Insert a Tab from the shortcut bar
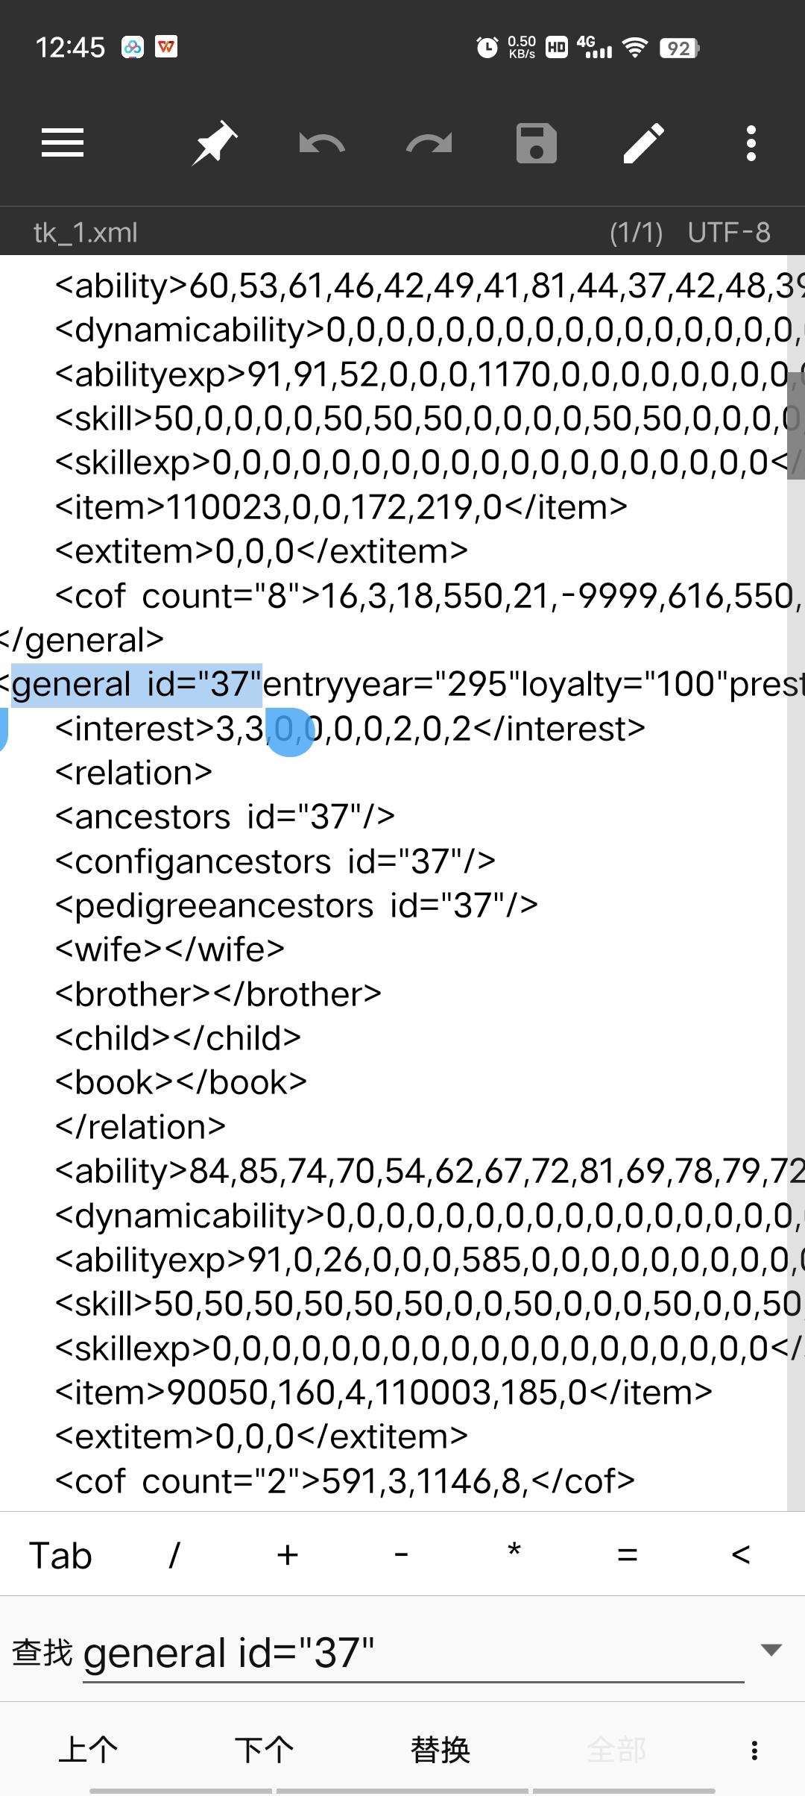 (60, 1556)
